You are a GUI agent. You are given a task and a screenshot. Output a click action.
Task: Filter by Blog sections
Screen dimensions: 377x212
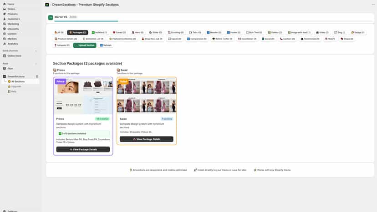click(340, 32)
